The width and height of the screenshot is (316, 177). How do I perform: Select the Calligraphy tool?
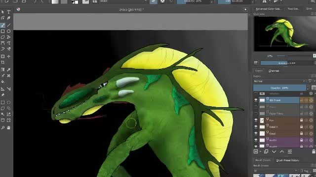(9, 18)
